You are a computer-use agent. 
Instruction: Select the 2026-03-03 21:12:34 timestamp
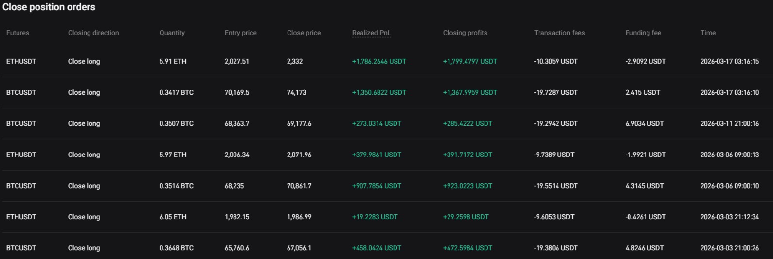(729, 217)
